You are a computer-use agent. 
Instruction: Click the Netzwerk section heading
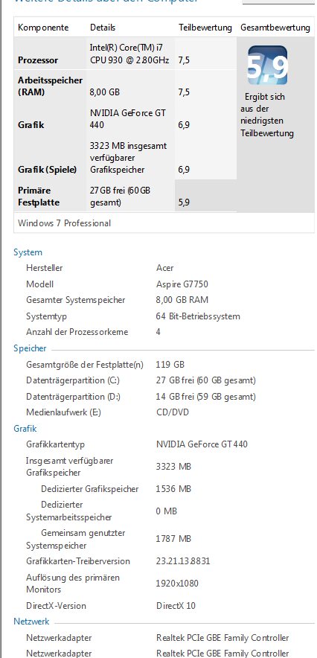tap(31, 622)
